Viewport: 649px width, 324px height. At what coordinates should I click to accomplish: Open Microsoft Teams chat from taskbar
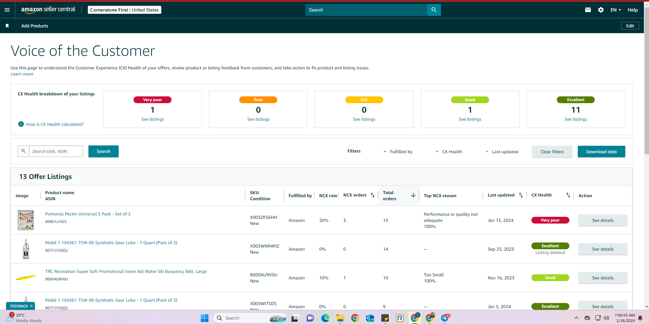[310, 318]
